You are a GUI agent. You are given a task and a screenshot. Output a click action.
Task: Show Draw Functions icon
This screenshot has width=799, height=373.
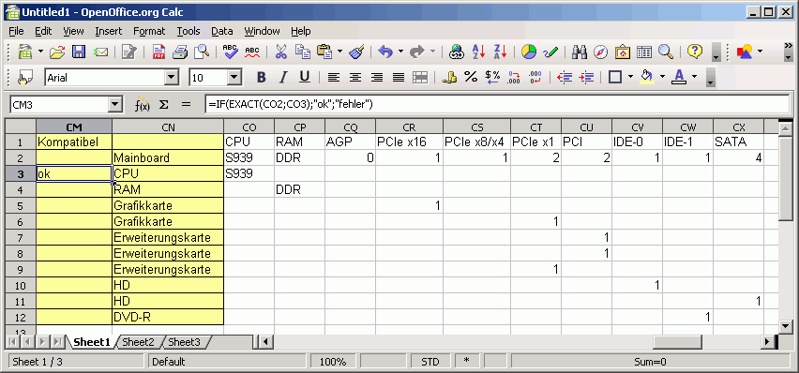click(550, 52)
